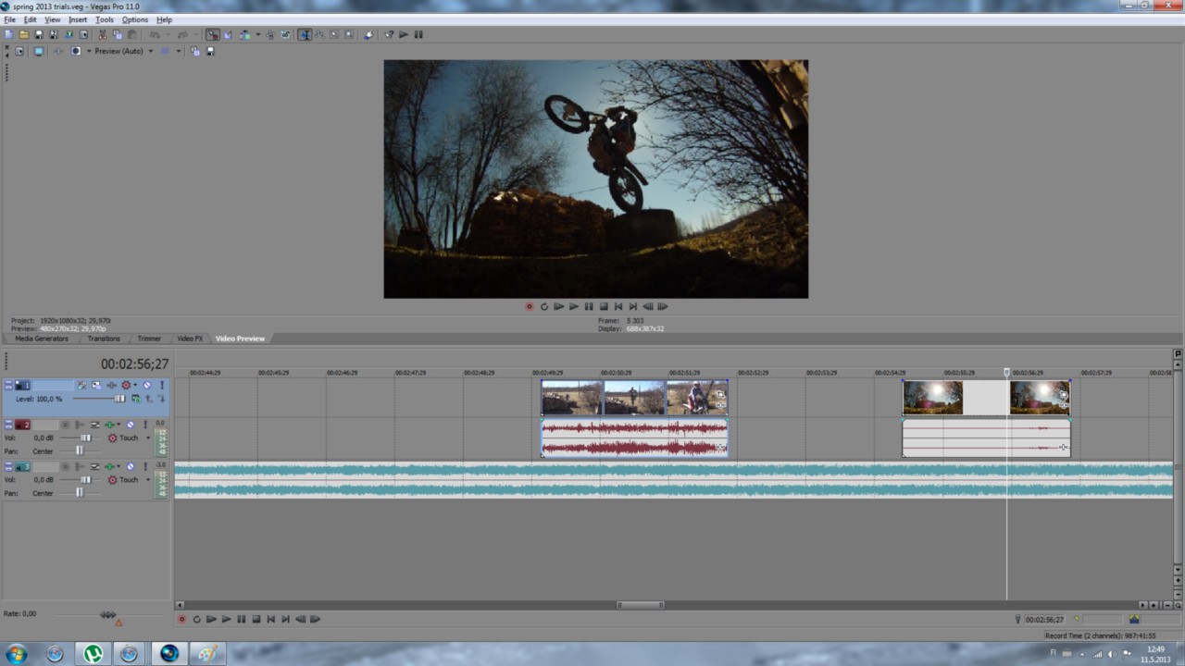Viewport: 1185px width, 666px height.
Task: Click the Save Snapshot icon in preview toolbar
Action: (x=210, y=52)
